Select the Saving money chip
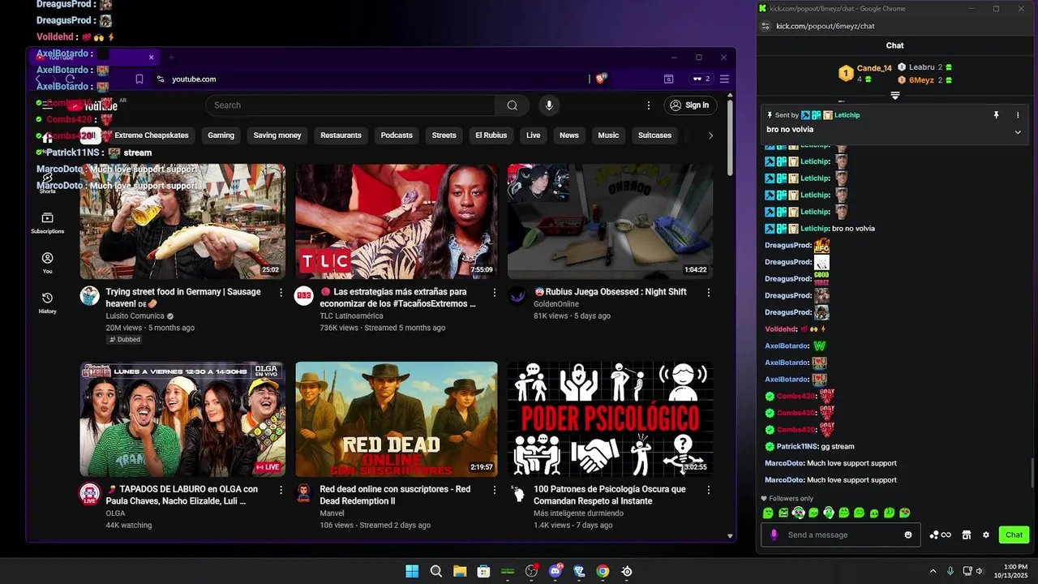The height and width of the screenshot is (584, 1038). click(x=277, y=135)
